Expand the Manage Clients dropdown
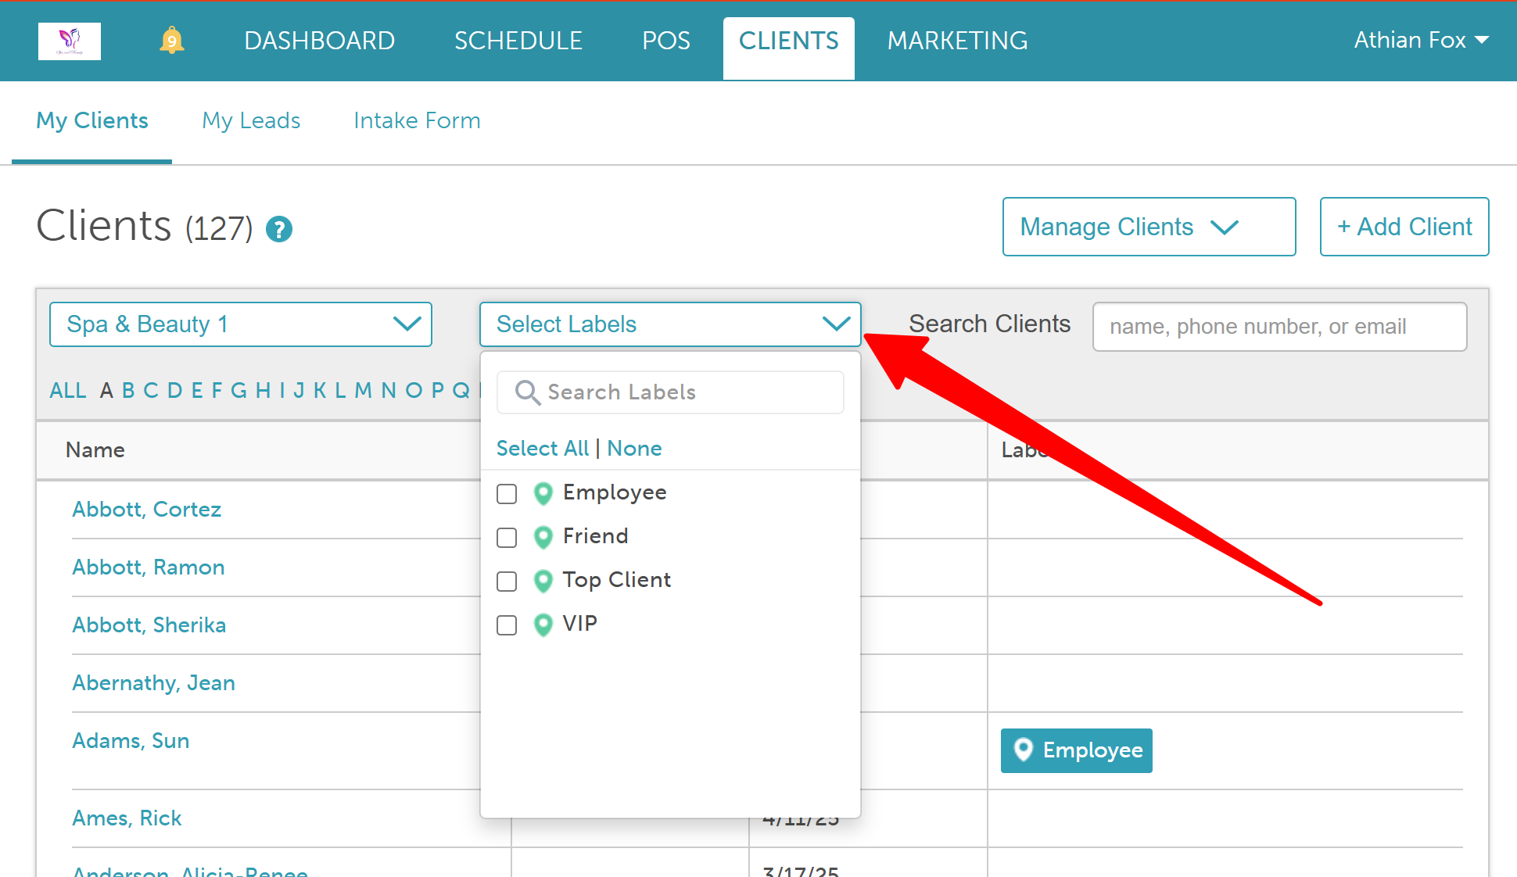The height and width of the screenshot is (877, 1517). click(1149, 227)
